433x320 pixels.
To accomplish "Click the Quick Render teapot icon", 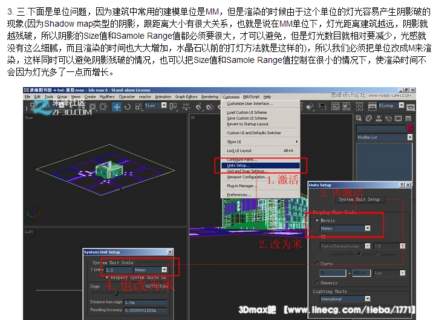I will point(410,107).
